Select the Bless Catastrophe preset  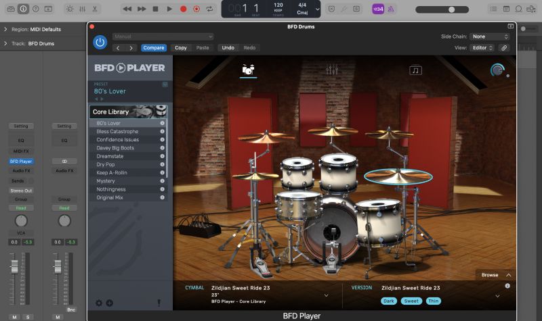coord(128,131)
